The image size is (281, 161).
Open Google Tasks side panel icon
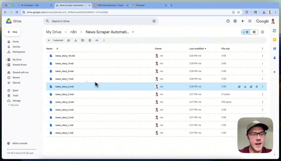point(274,49)
